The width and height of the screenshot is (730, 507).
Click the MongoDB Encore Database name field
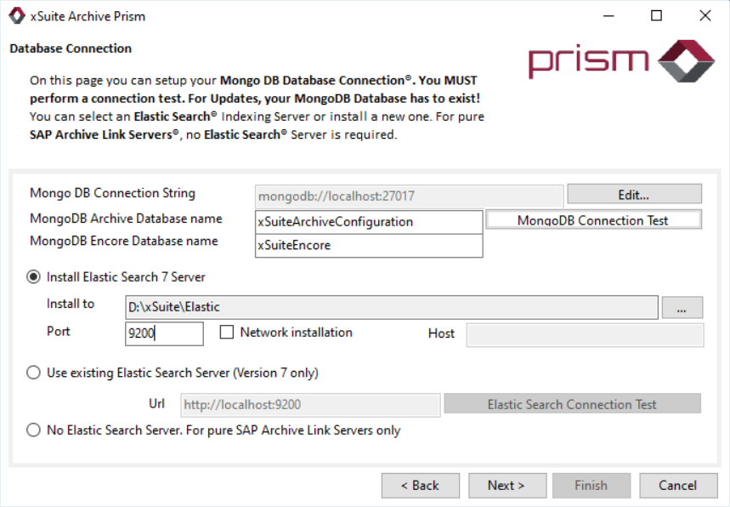click(x=369, y=245)
